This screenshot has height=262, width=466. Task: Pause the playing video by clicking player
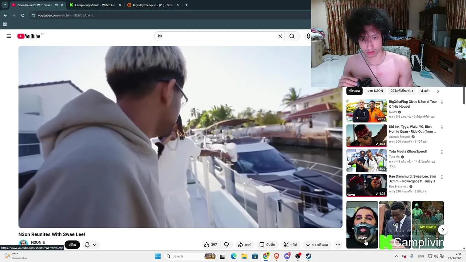180,137
